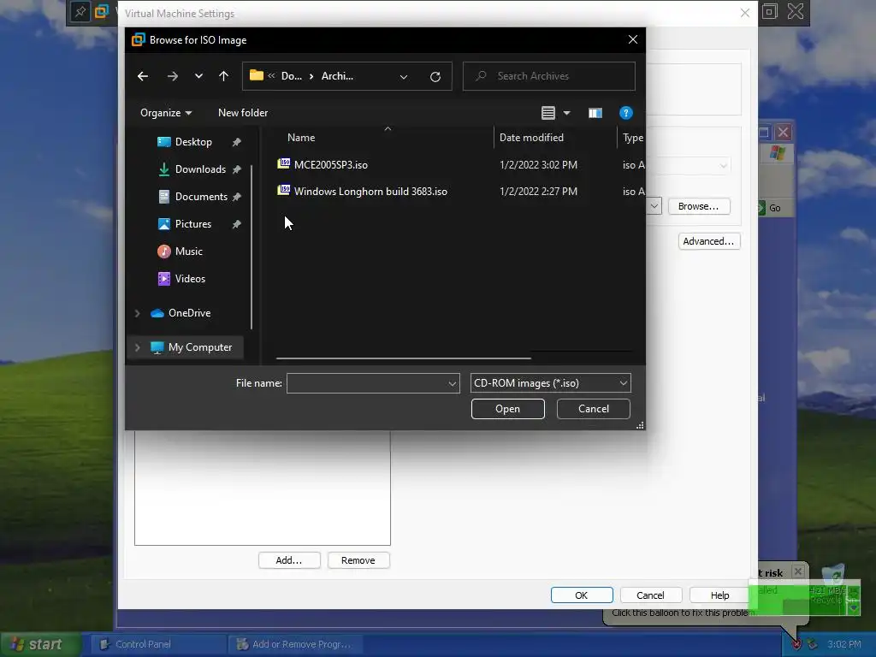Open the view options dropdown arrow
Viewport: 876px width, 657px height.
pyautogui.click(x=566, y=113)
